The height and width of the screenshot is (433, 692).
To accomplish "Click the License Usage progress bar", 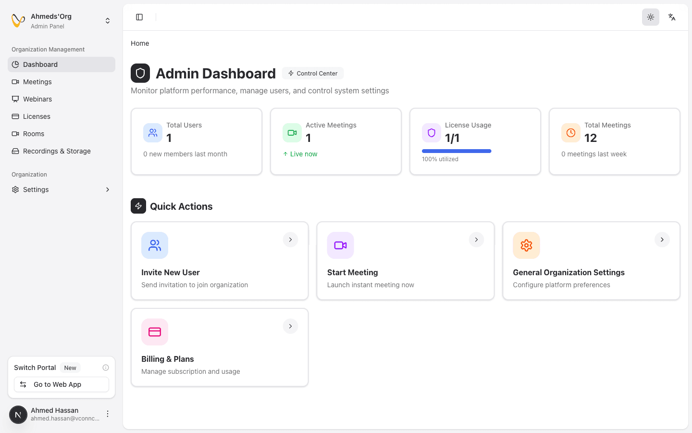I will [x=457, y=151].
